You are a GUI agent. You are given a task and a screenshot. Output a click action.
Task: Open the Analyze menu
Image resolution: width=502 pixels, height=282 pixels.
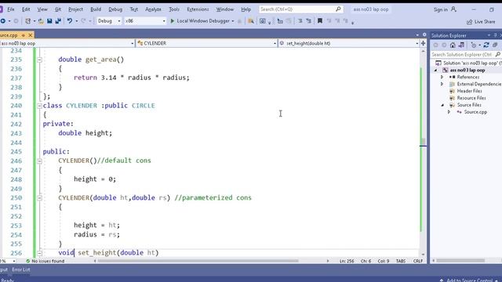pyautogui.click(x=153, y=9)
